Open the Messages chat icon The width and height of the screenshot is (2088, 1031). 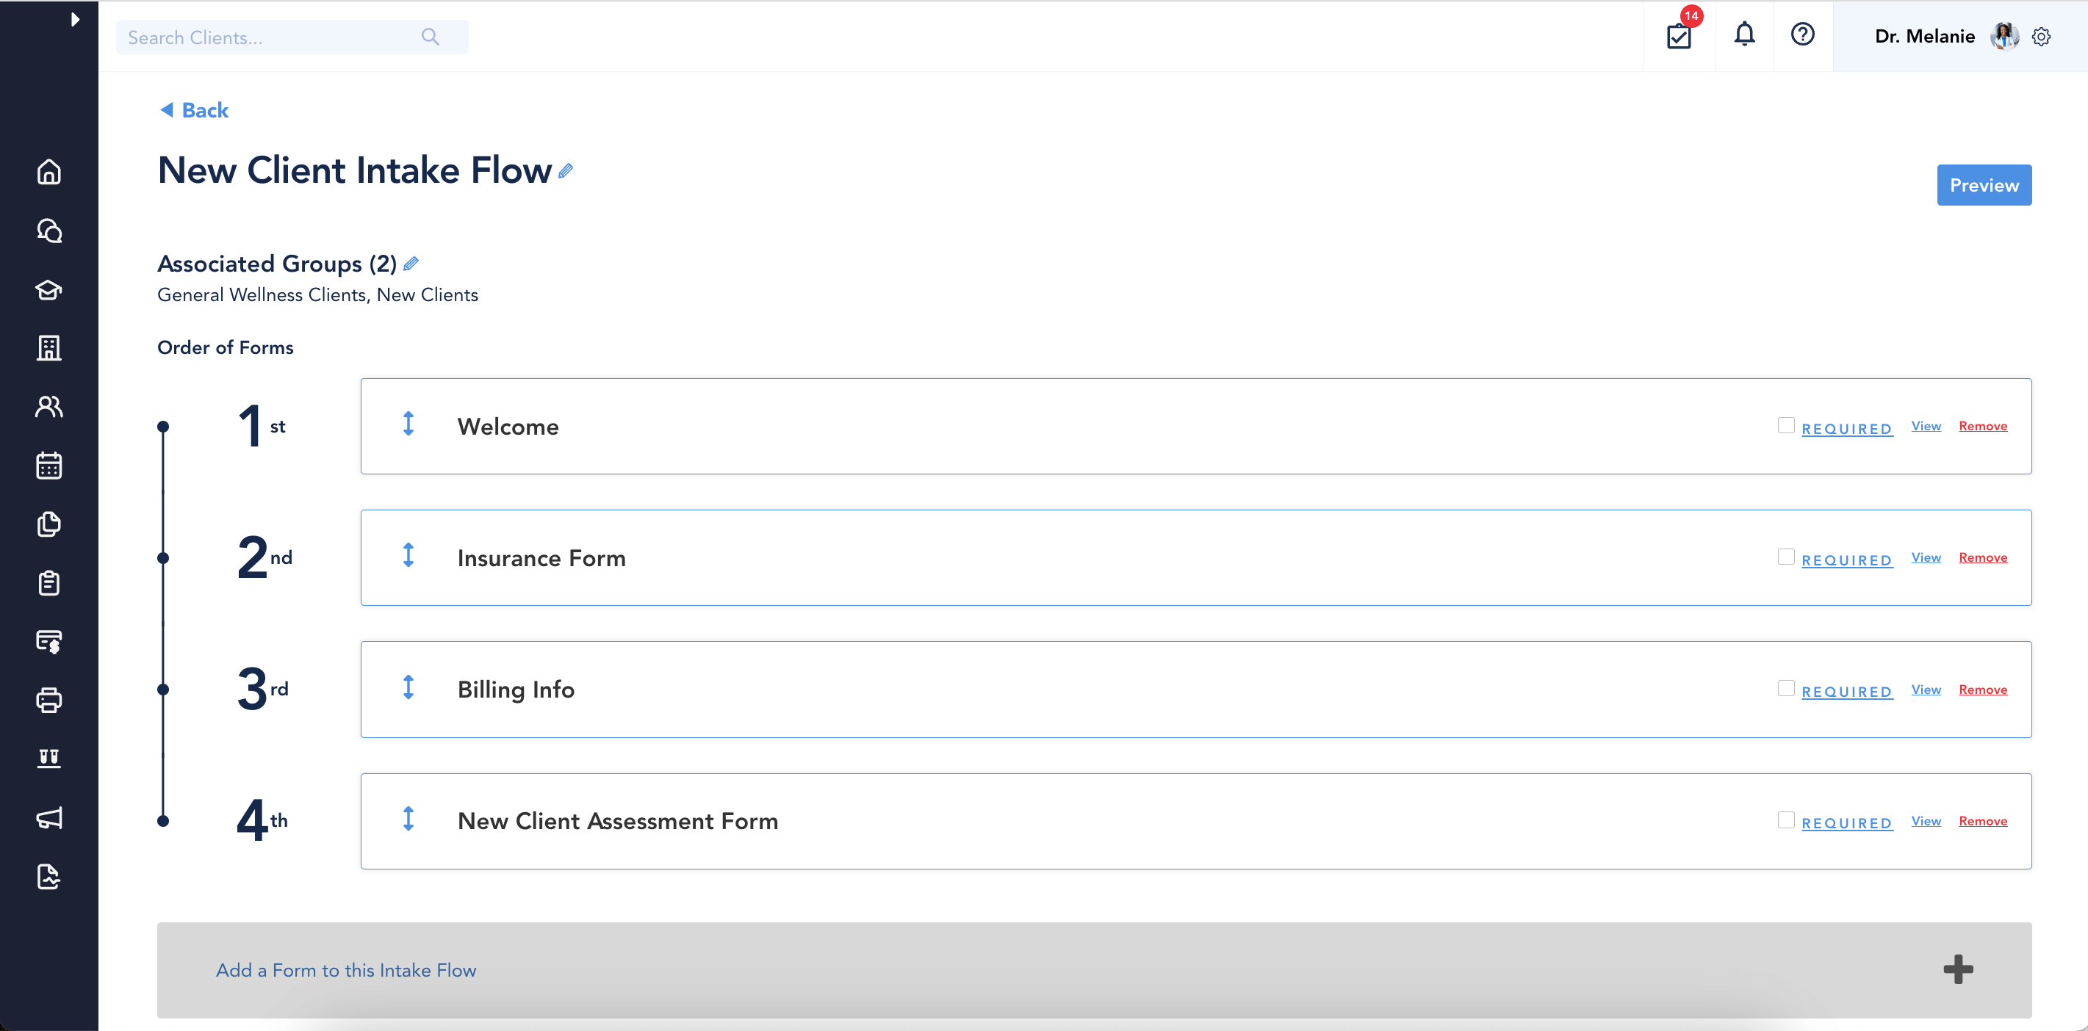click(x=48, y=231)
